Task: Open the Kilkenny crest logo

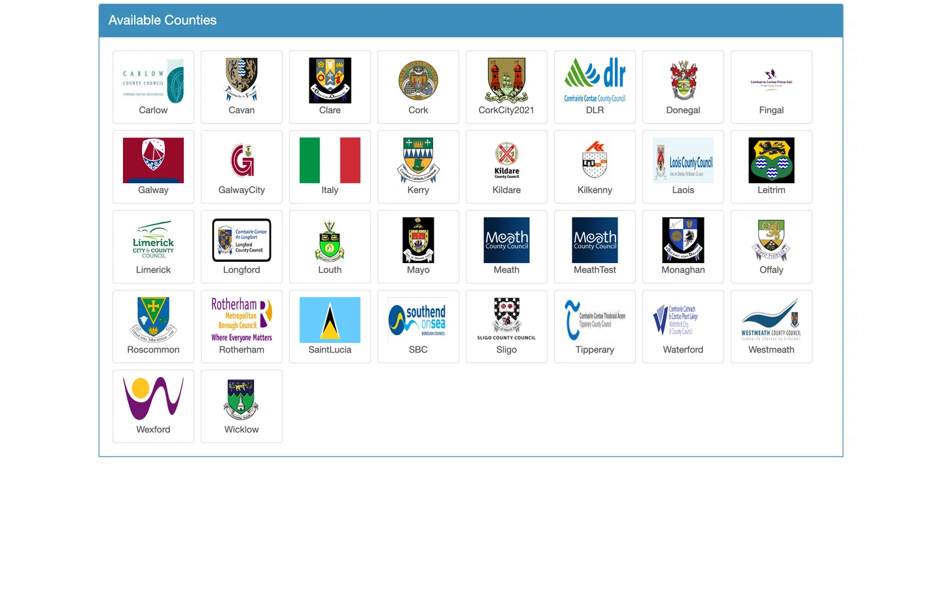Action: [595, 160]
